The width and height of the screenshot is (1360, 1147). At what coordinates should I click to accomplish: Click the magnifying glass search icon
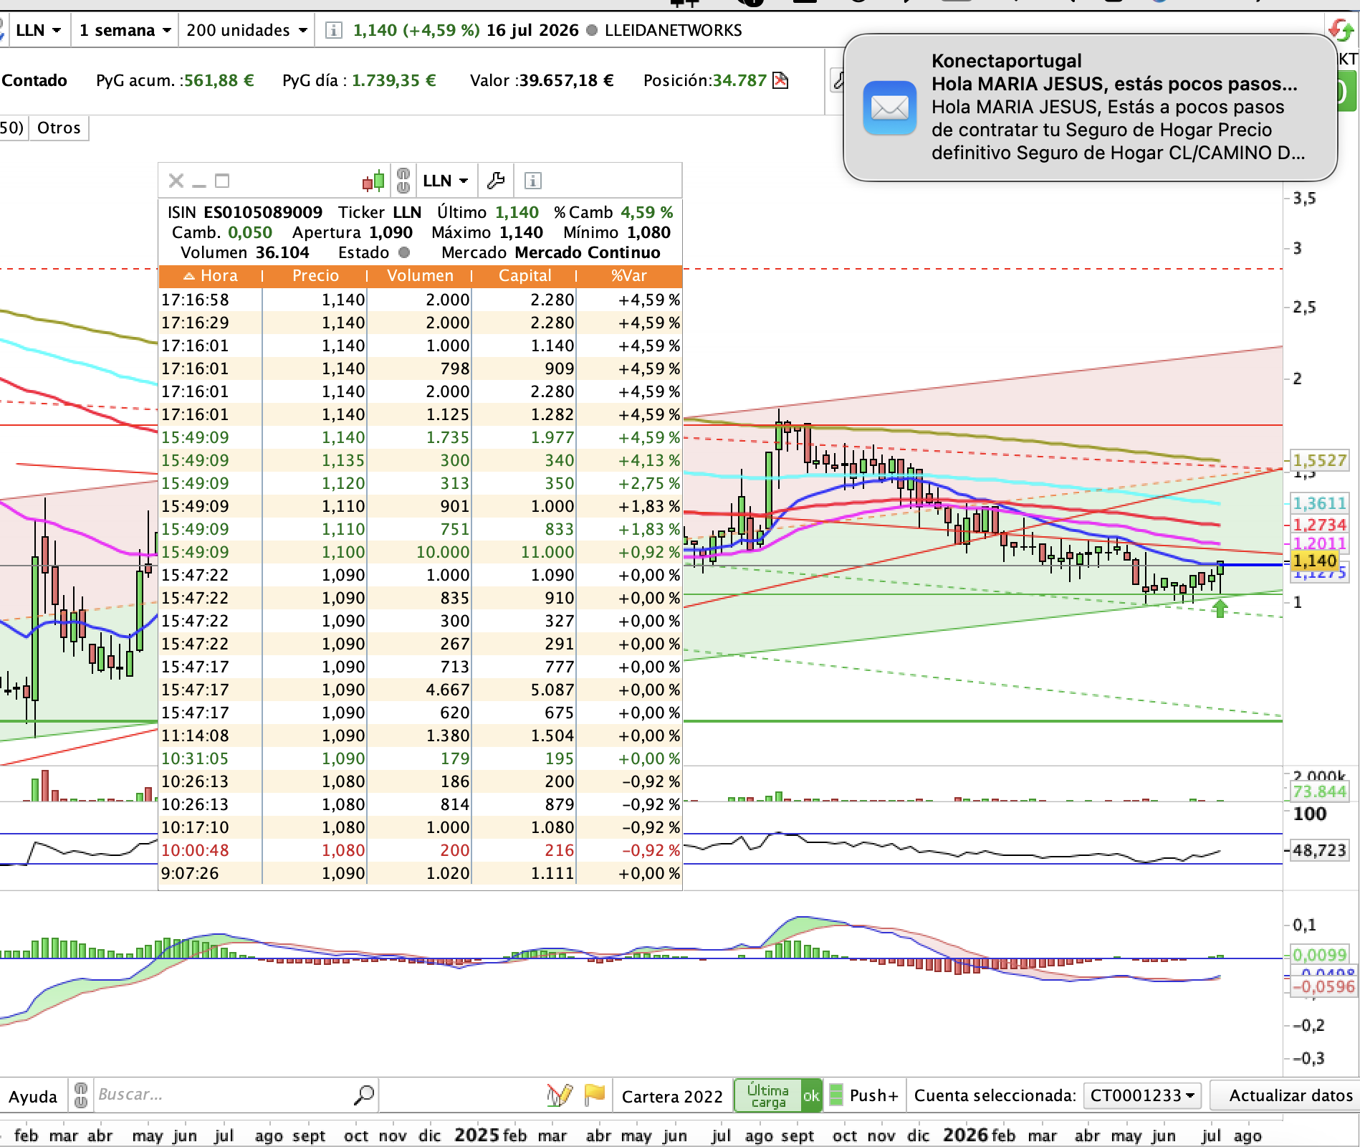click(364, 1095)
